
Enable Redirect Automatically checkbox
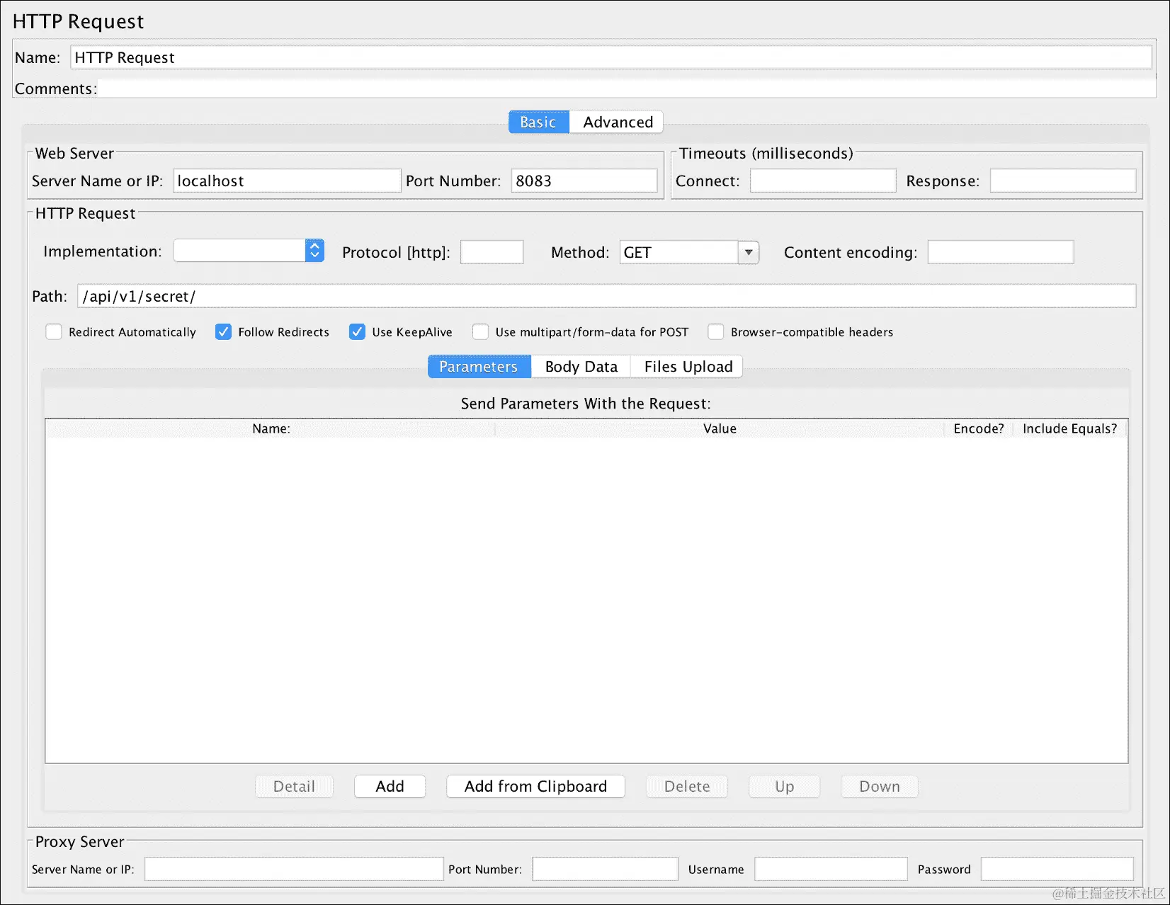[x=54, y=331]
